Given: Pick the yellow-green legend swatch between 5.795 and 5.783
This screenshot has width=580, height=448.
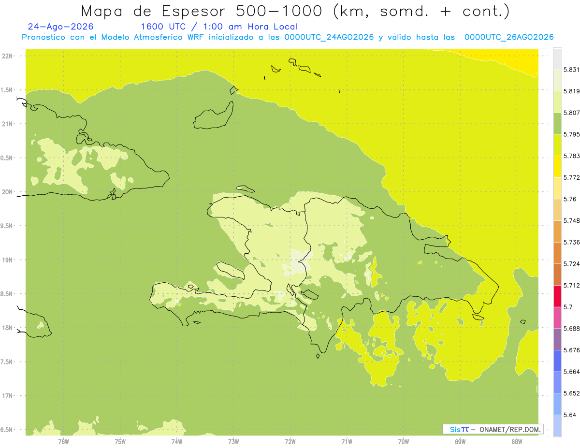Looking at the screenshot, I should 557,145.
